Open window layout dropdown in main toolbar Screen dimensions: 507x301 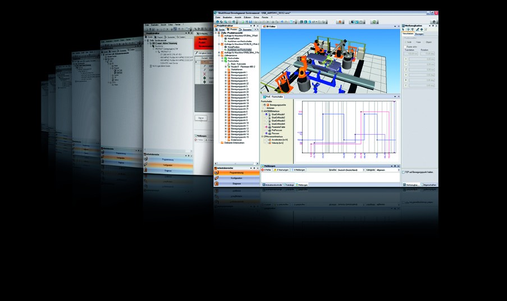[293, 22]
